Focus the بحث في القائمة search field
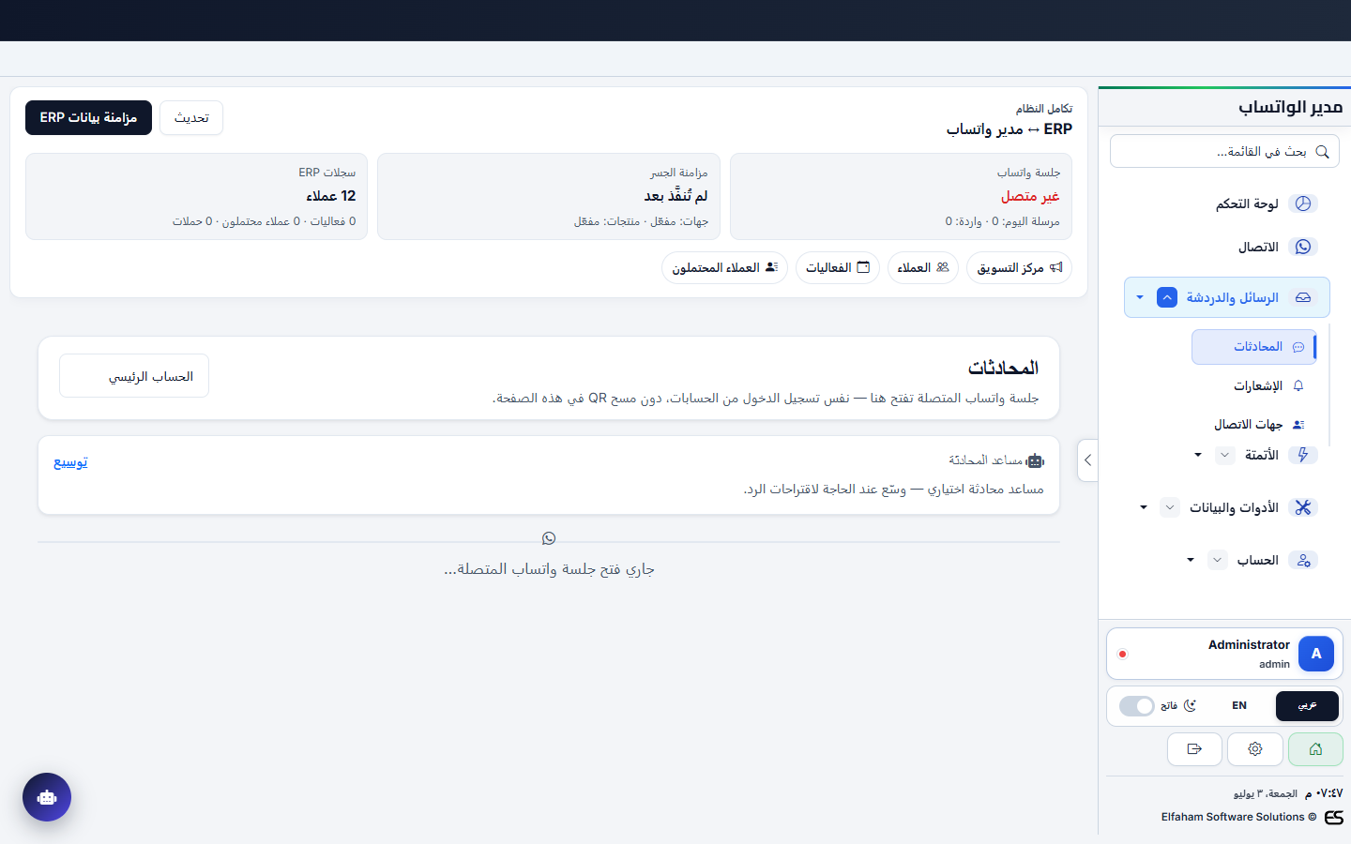The width and height of the screenshot is (1351, 844). tap(1224, 151)
